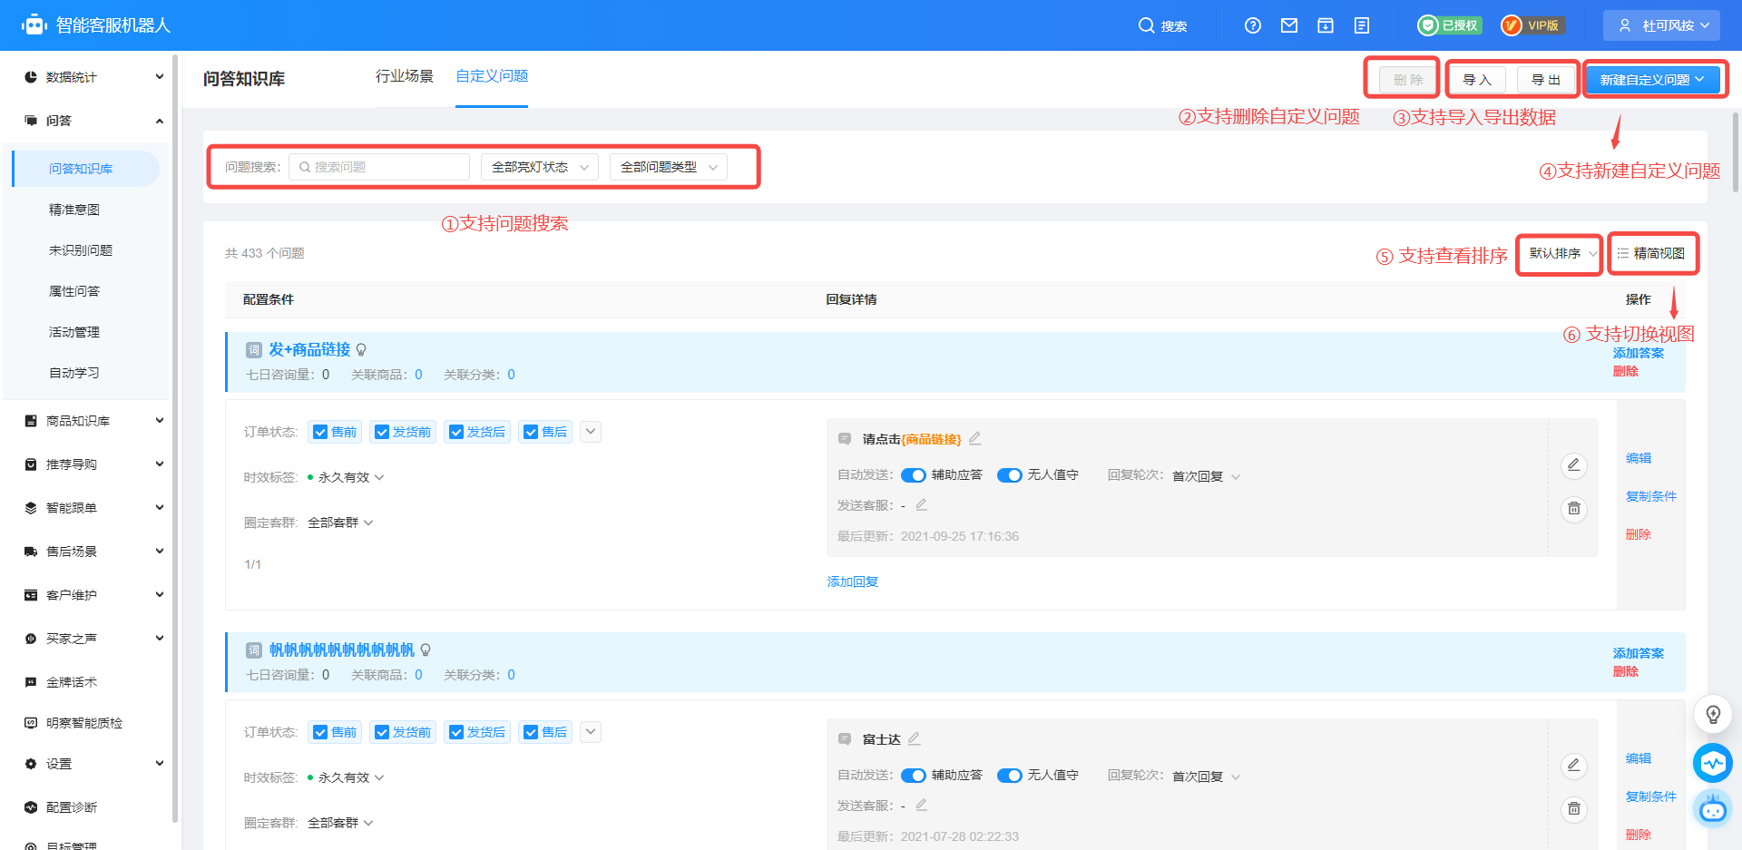Click the floating lightbulb tips button
This screenshot has width=1742, height=850.
pos(1713,715)
